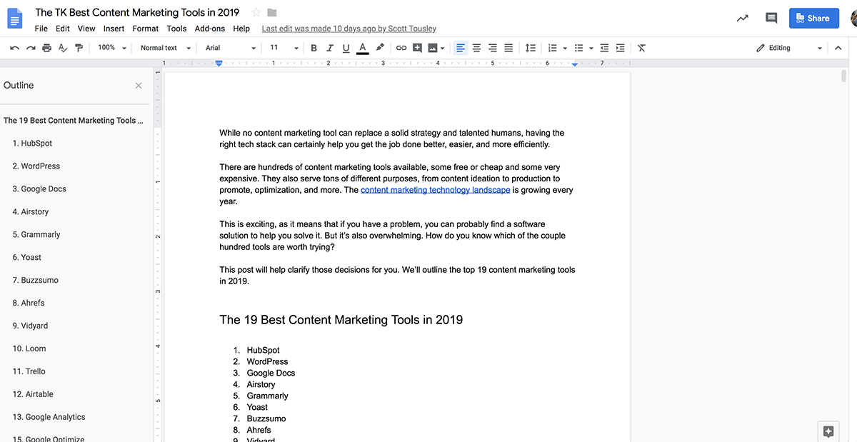Click the insert link icon

pos(401,48)
